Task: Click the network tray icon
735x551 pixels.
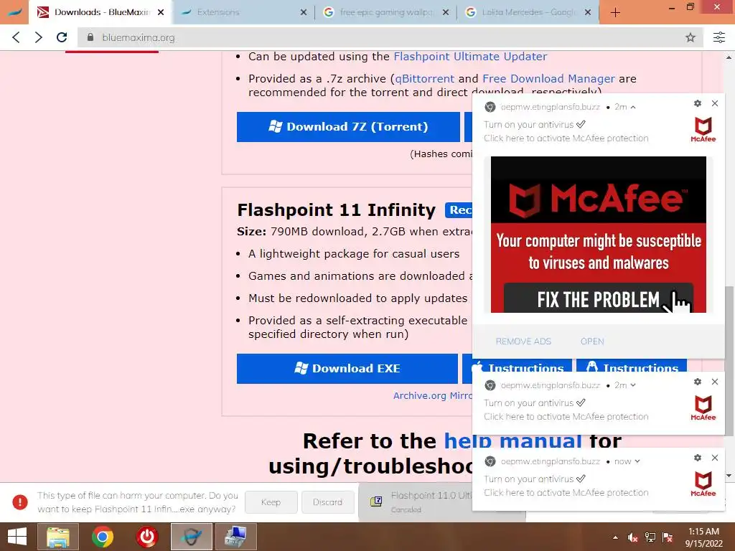Action: pyautogui.click(x=650, y=538)
